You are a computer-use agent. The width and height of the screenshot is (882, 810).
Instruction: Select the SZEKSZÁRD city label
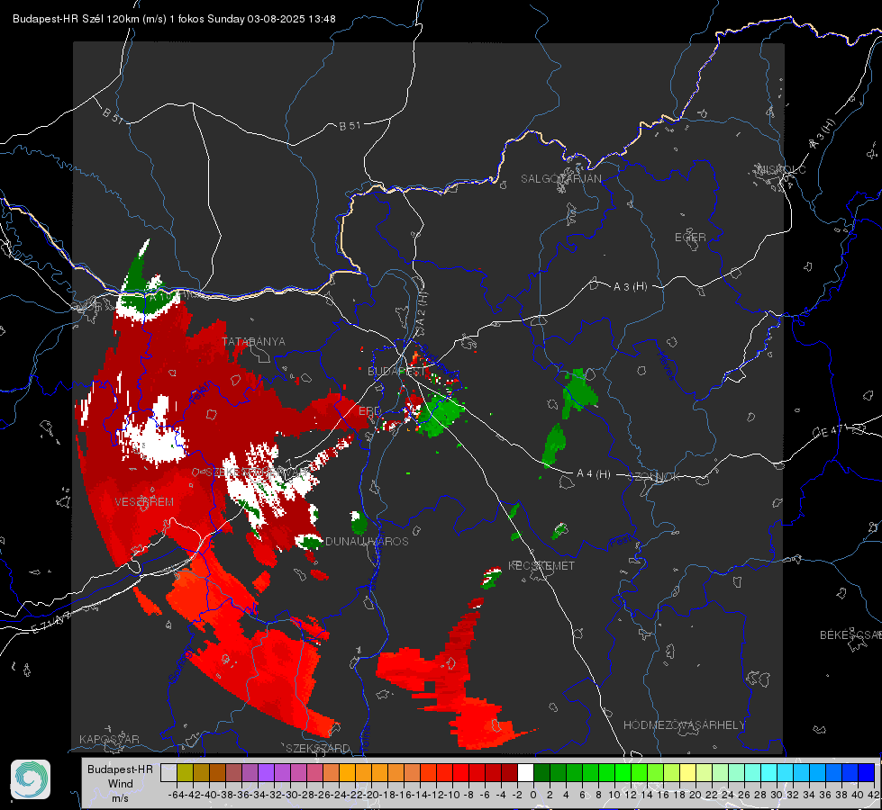(318, 748)
